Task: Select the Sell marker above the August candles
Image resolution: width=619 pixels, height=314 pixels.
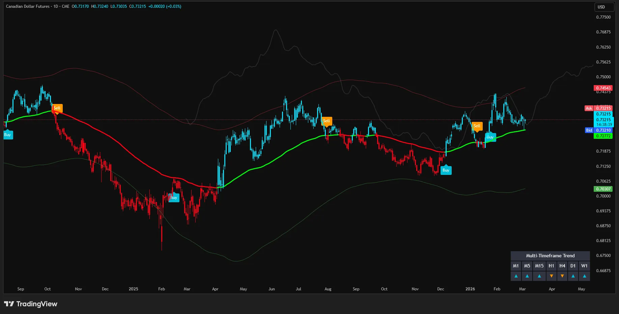Action: click(326, 121)
